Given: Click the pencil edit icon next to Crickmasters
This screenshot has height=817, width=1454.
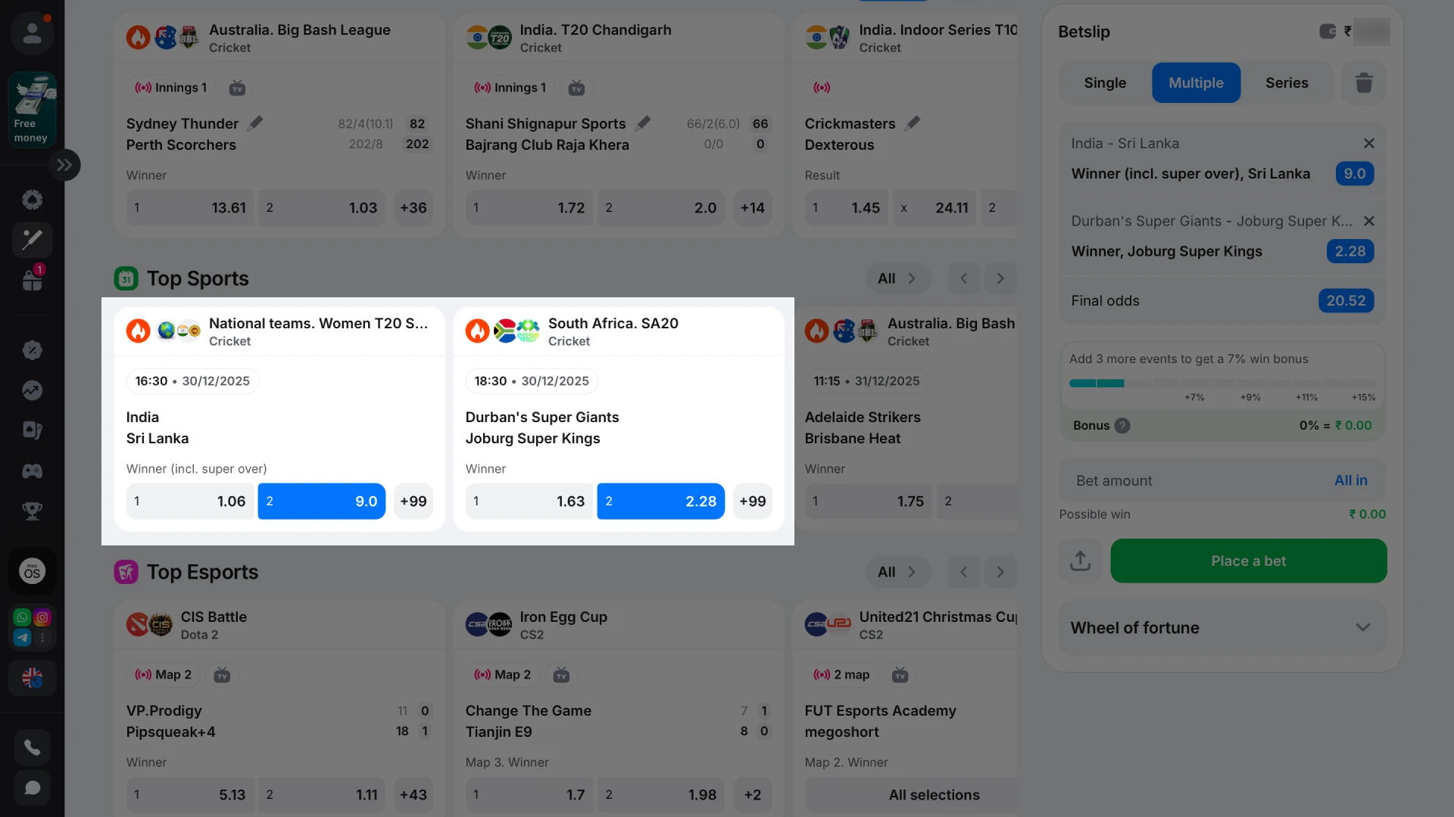Looking at the screenshot, I should (x=913, y=122).
